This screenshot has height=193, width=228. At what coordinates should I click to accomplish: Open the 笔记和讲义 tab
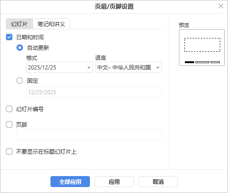[51, 24]
